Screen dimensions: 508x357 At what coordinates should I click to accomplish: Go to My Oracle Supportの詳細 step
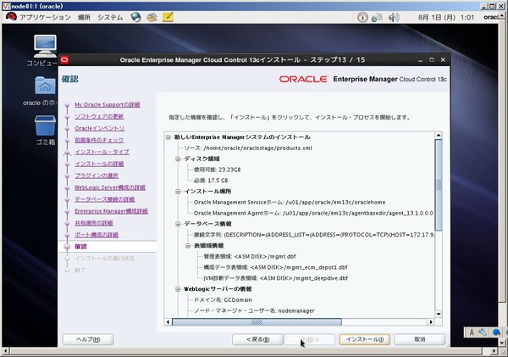coord(108,104)
